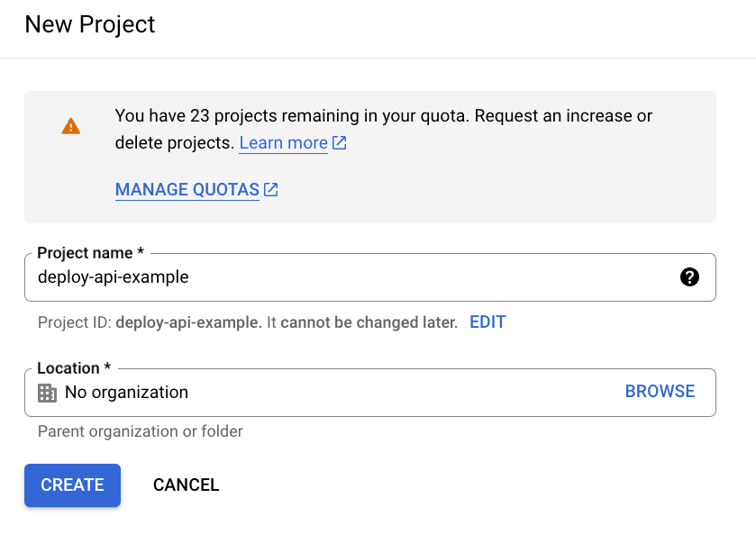Click external-link icon beside Learn more
The height and width of the screenshot is (534, 756).
pos(340,142)
